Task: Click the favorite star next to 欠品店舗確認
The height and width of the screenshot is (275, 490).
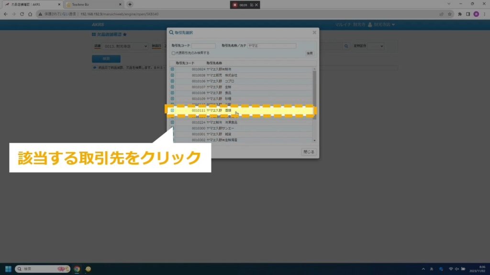Action: coord(125,35)
